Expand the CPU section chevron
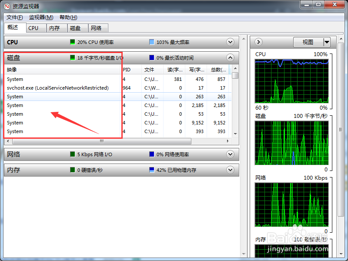 coord(230,42)
